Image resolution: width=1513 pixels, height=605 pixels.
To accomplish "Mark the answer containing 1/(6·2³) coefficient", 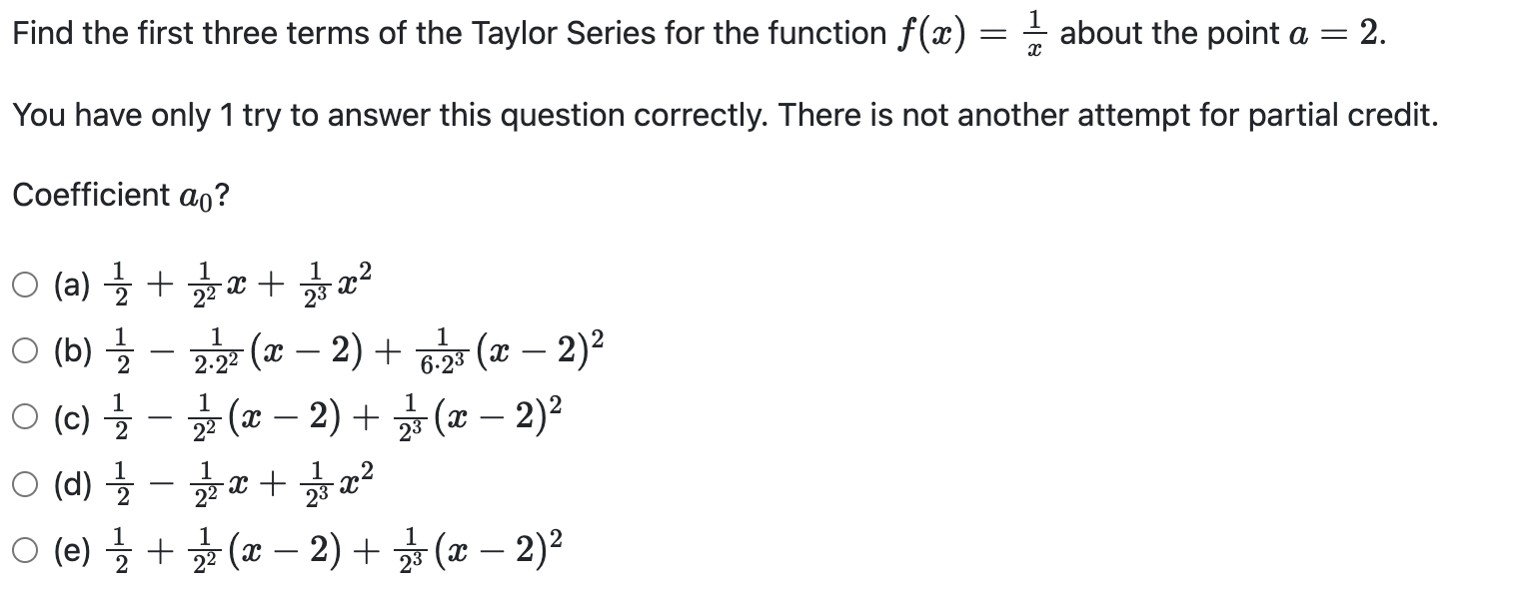I will click(x=23, y=351).
